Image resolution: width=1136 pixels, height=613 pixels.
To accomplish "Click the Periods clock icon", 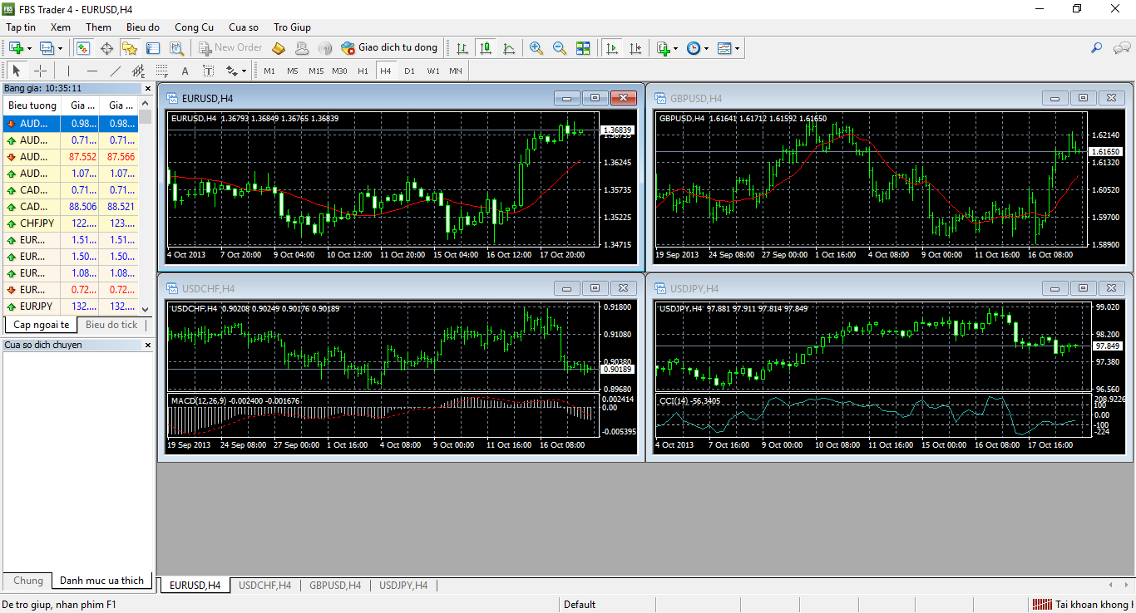I will pyautogui.click(x=694, y=48).
